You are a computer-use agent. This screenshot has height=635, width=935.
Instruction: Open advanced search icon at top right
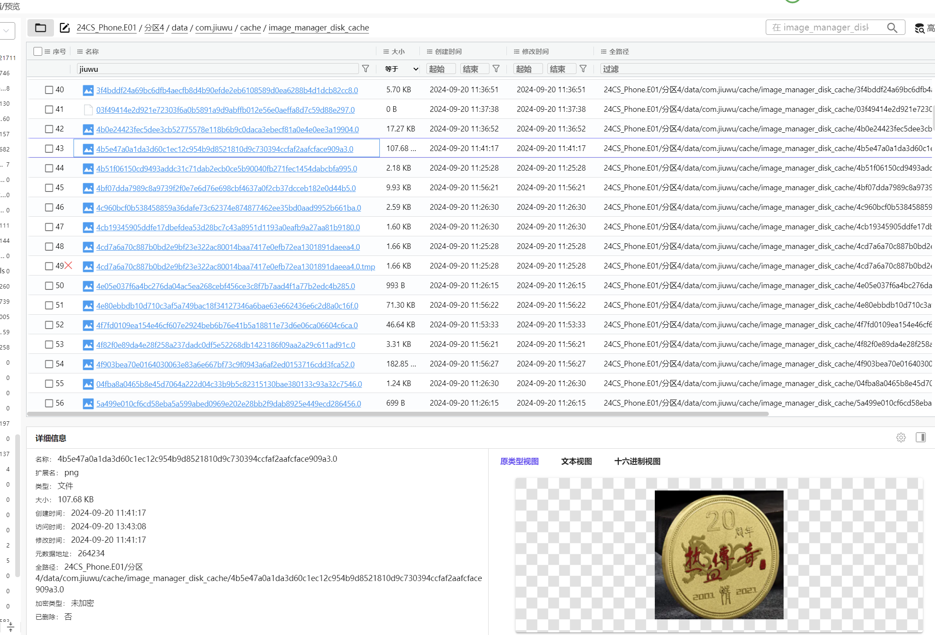(x=919, y=28)
